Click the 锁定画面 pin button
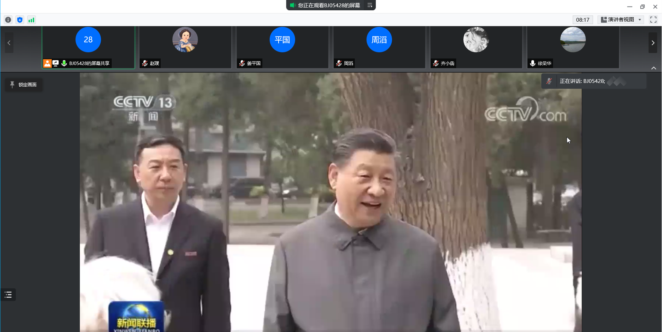 pos(24,85)
